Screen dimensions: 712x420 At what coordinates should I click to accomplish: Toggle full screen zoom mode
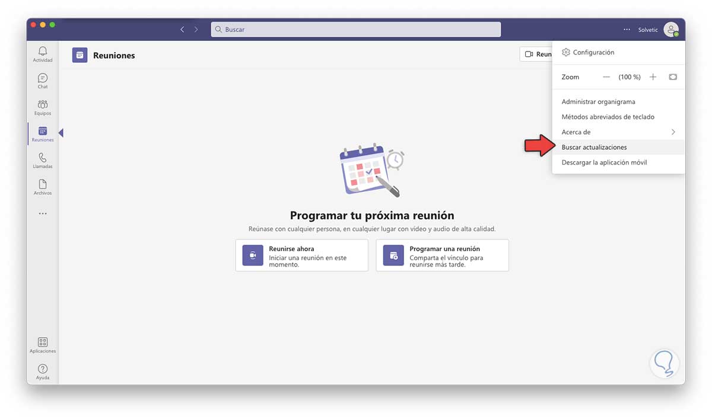pyautogui.click(x=673, y=77)
